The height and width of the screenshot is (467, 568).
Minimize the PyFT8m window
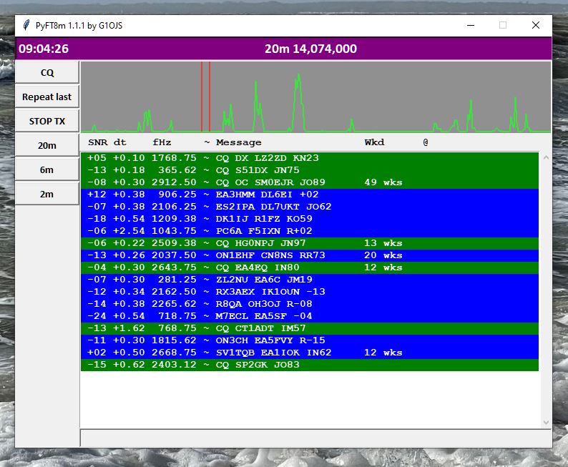(471, 25)
